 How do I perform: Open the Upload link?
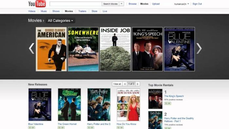156,4
